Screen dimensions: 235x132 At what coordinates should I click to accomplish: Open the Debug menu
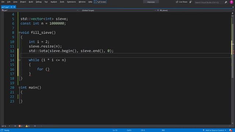tap(39, 2)
